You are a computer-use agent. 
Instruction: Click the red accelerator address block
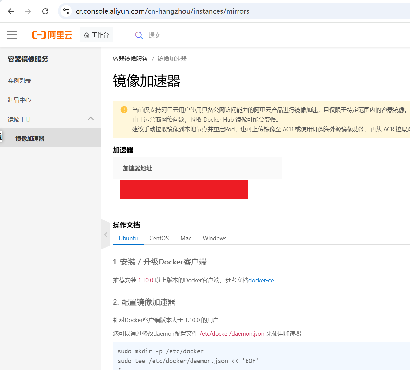point(184,189)
